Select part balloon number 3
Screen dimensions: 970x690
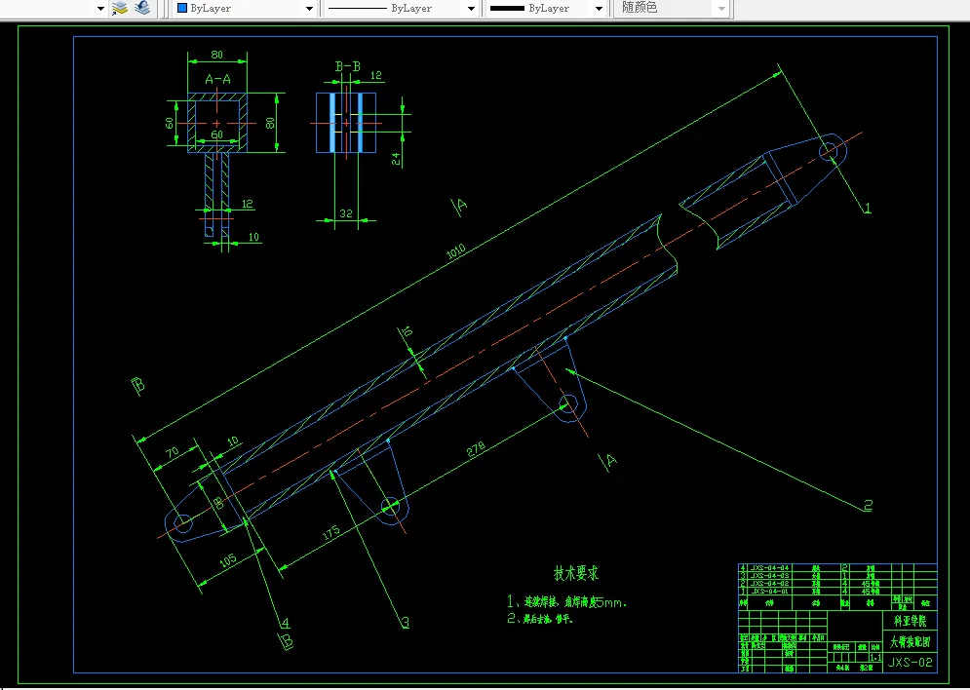(x=406, y=622)
